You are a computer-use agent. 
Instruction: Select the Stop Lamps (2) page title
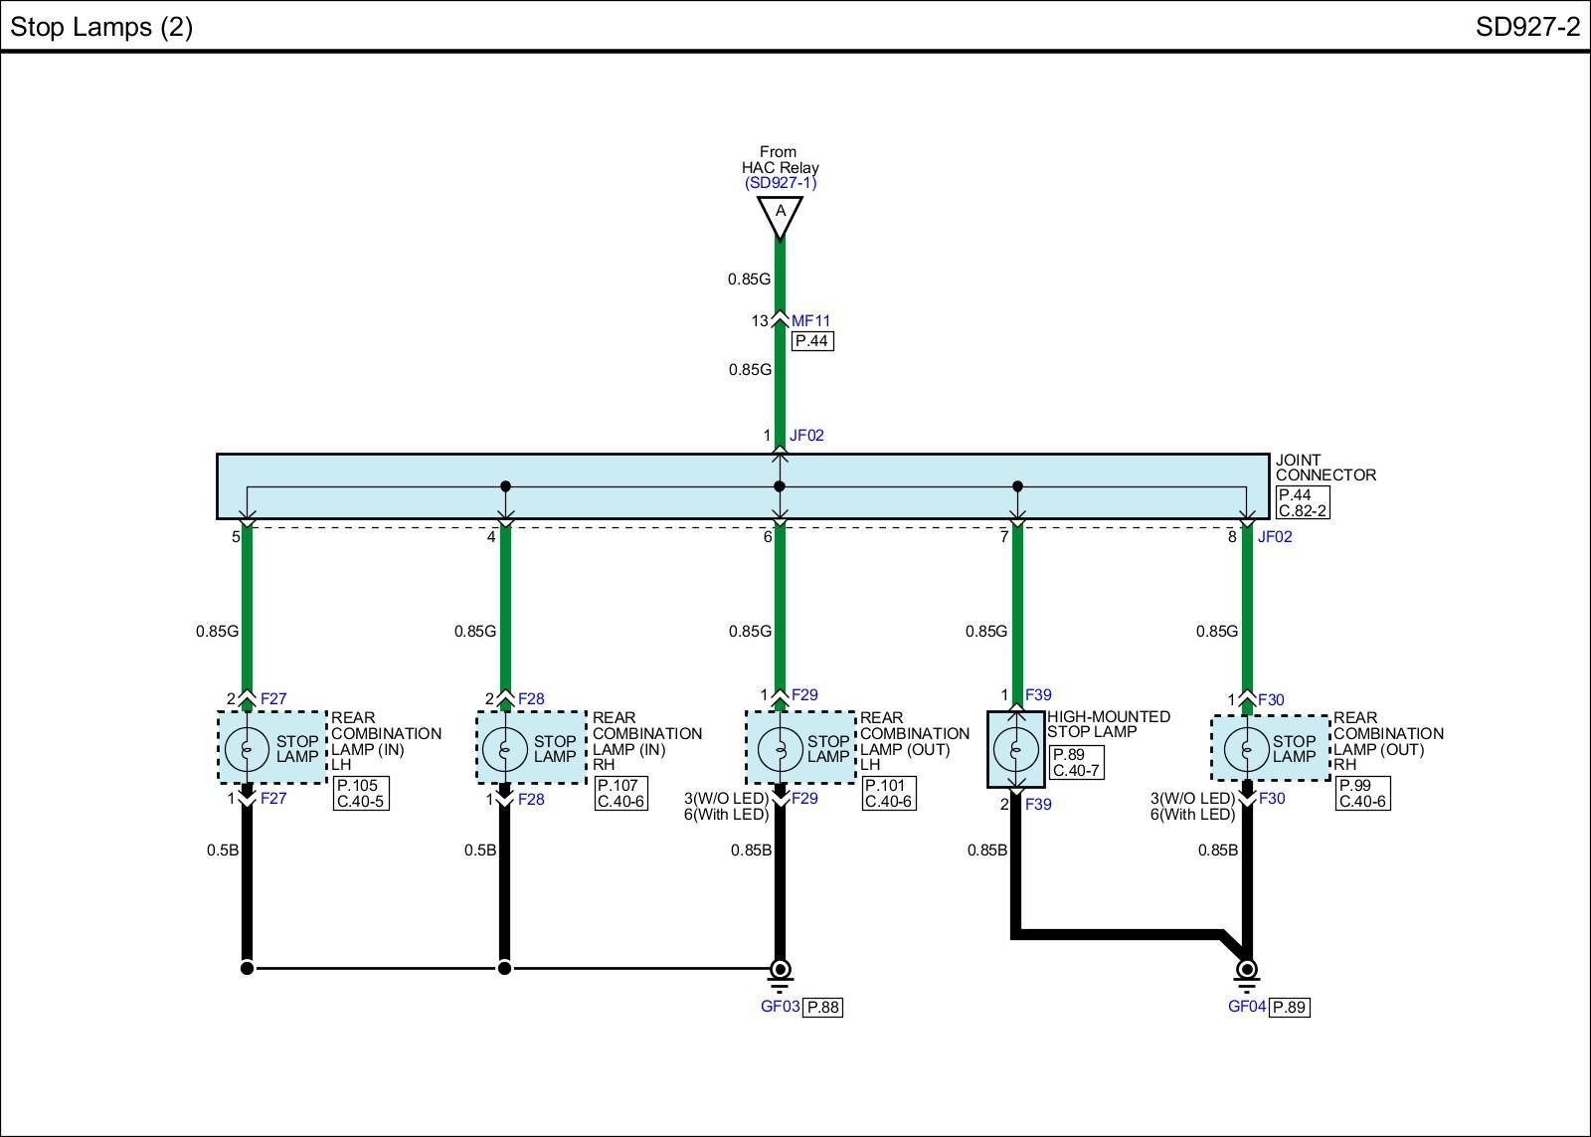[101, 26]
